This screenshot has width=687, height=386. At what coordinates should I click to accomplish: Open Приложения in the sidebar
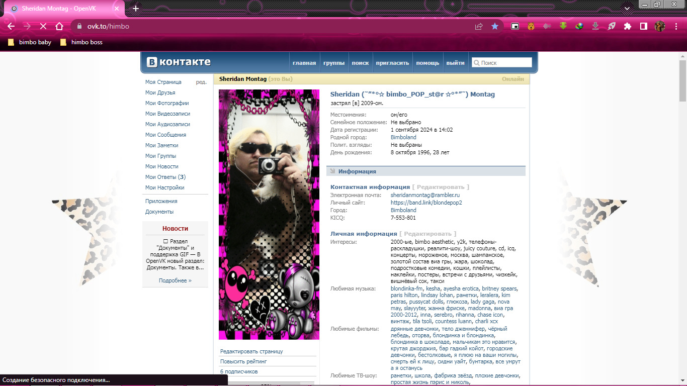[161, 201]
